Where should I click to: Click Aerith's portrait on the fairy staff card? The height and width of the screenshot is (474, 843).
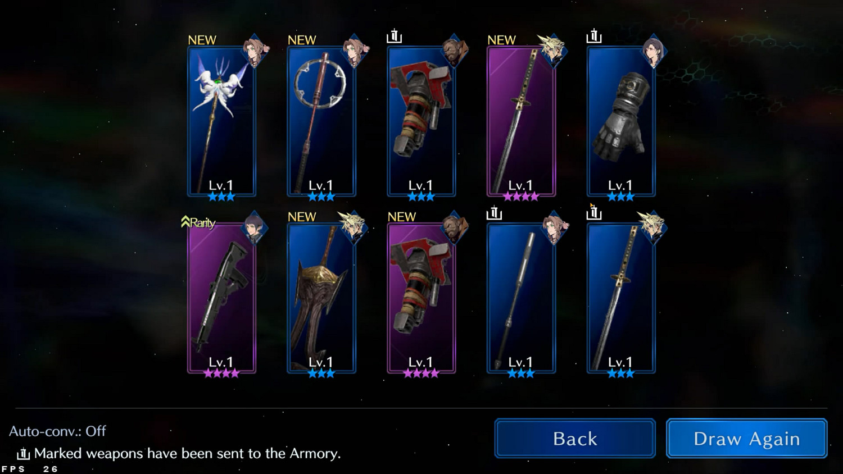pyautogui.click(x=256, y=51)
